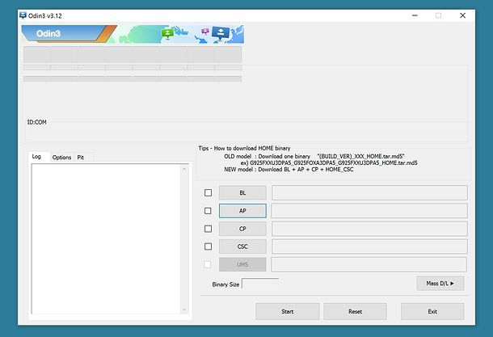Open the Mass D/L dropdown
Image resolution: width=493 pixels, height=337 pixels.
(440, 283)
